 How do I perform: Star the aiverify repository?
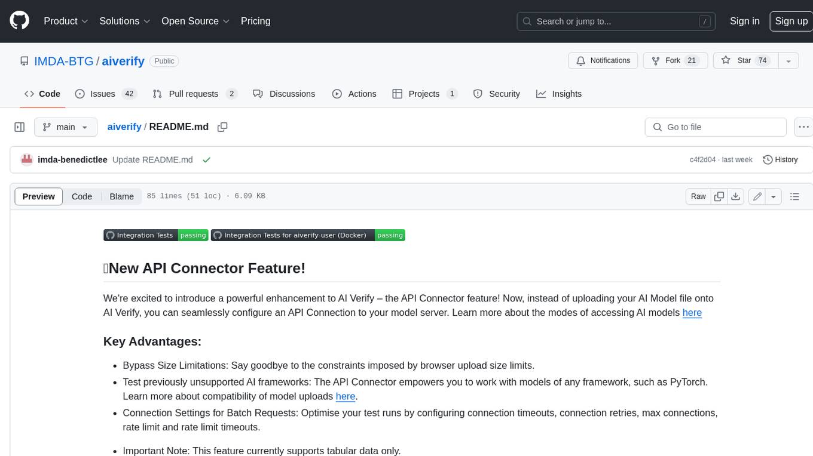[745, 61]
